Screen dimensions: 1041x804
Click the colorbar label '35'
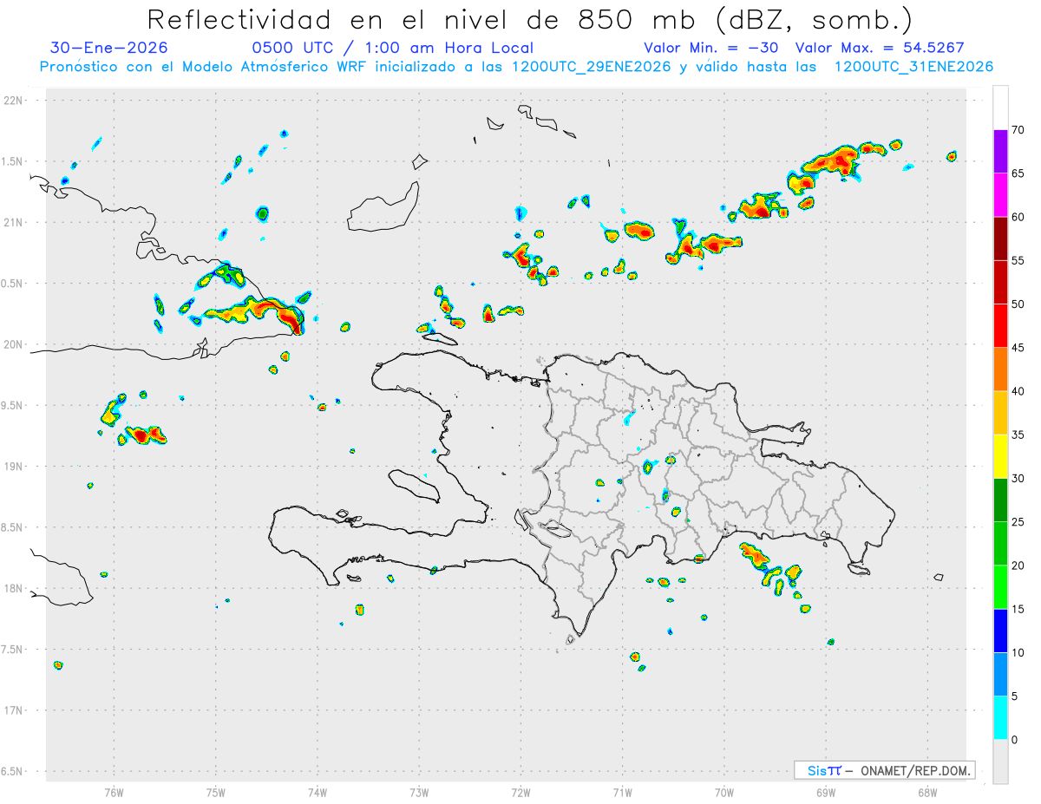1018,435
